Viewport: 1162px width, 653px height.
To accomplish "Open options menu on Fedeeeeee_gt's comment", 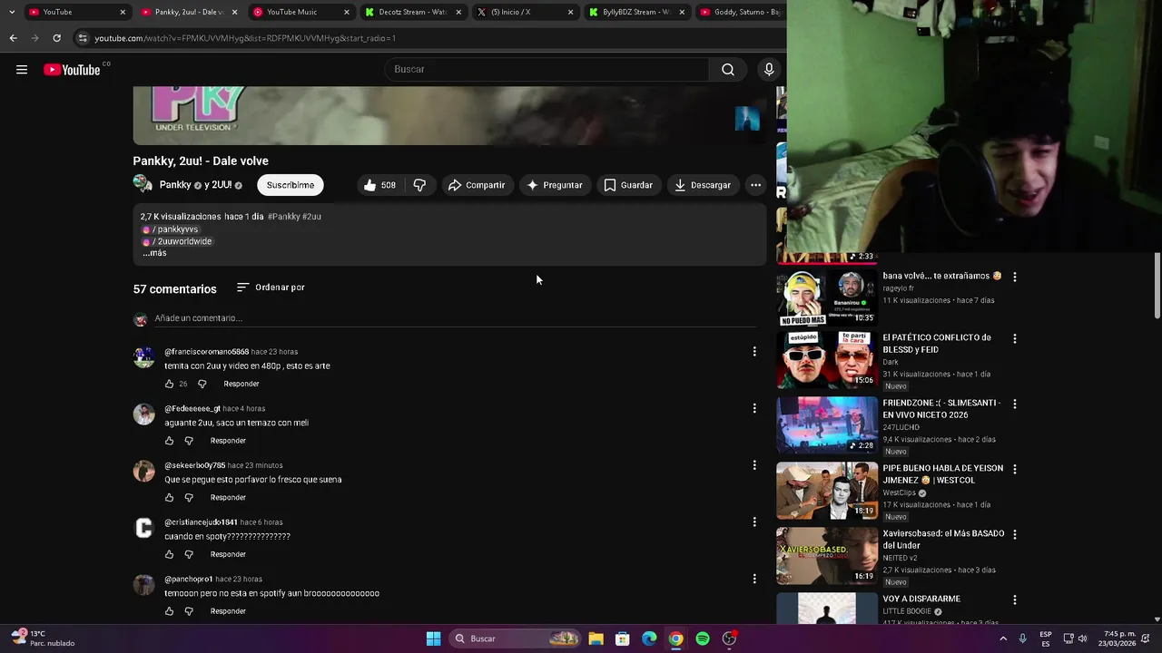I will click(753, 408).
